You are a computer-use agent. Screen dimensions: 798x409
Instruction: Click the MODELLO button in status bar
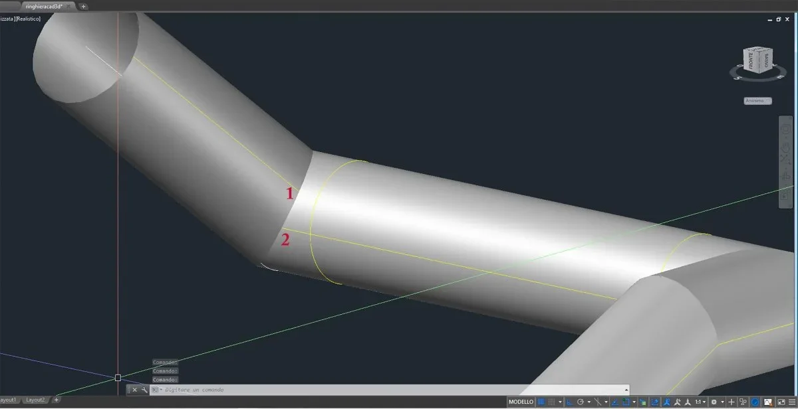click(521, 402)
